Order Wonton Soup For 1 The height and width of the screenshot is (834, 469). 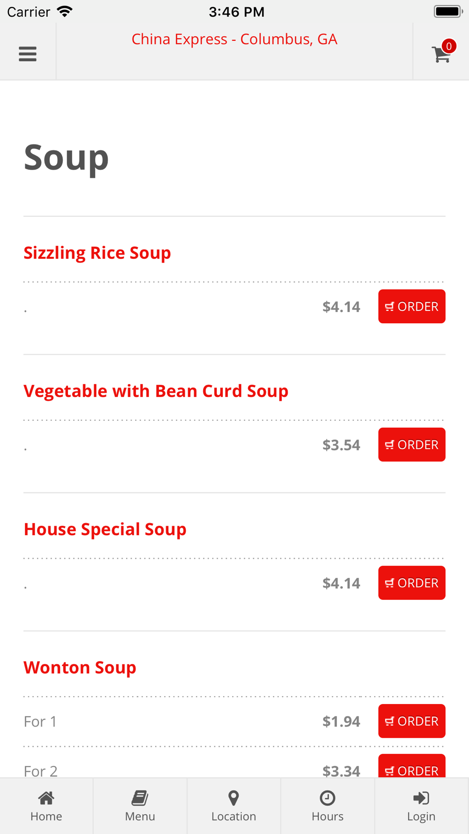pyautogui.click(x=411, y=721)
